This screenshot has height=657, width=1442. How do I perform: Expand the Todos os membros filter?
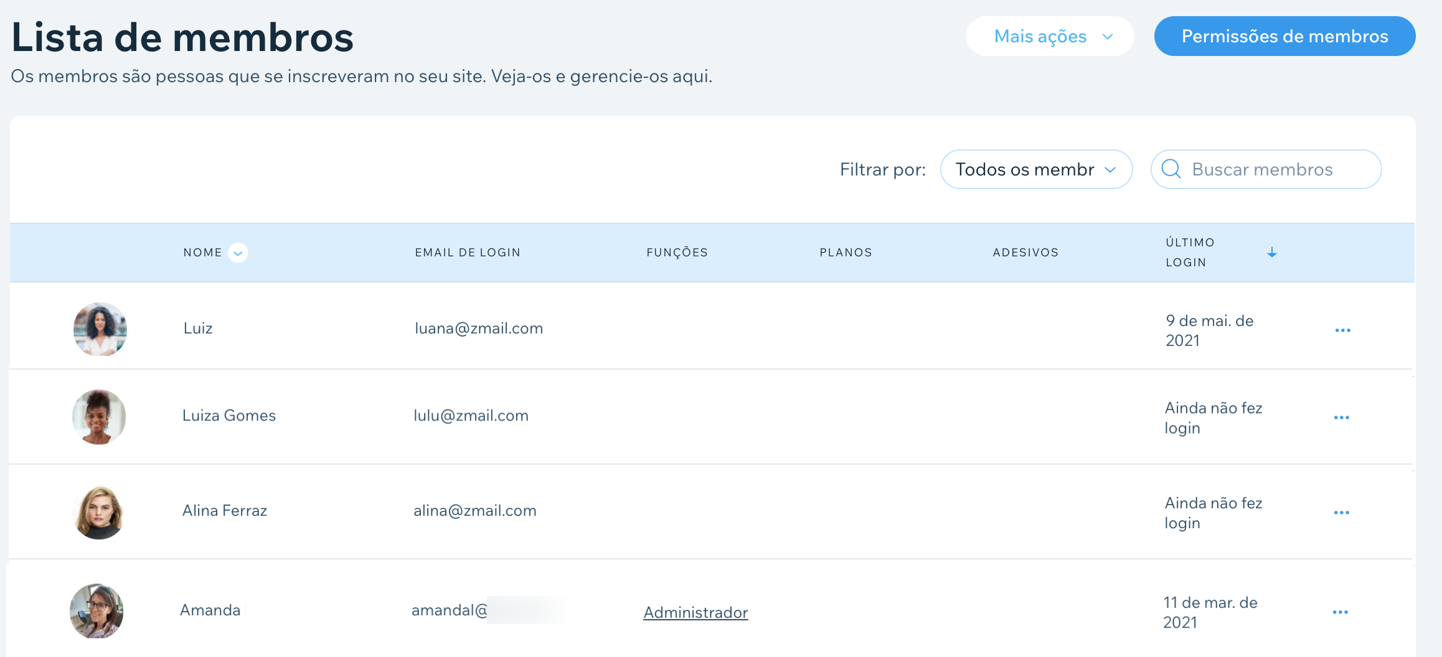(1036, 169)
